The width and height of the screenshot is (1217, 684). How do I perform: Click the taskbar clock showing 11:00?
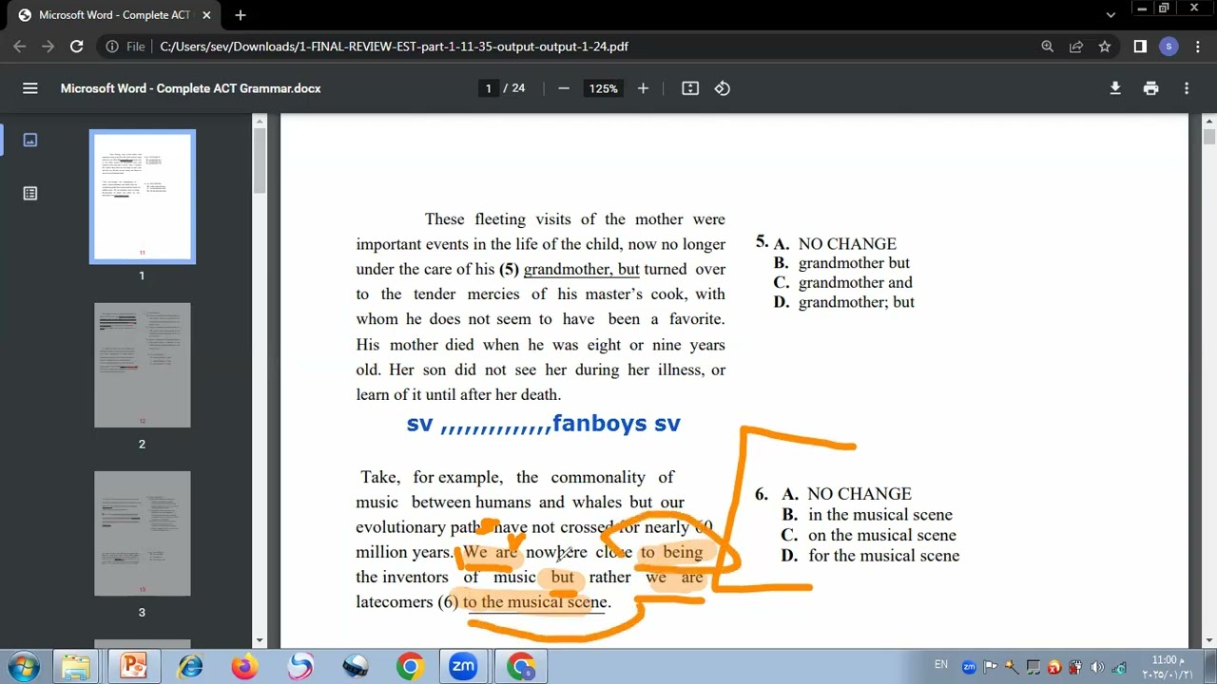point(1169,667)
